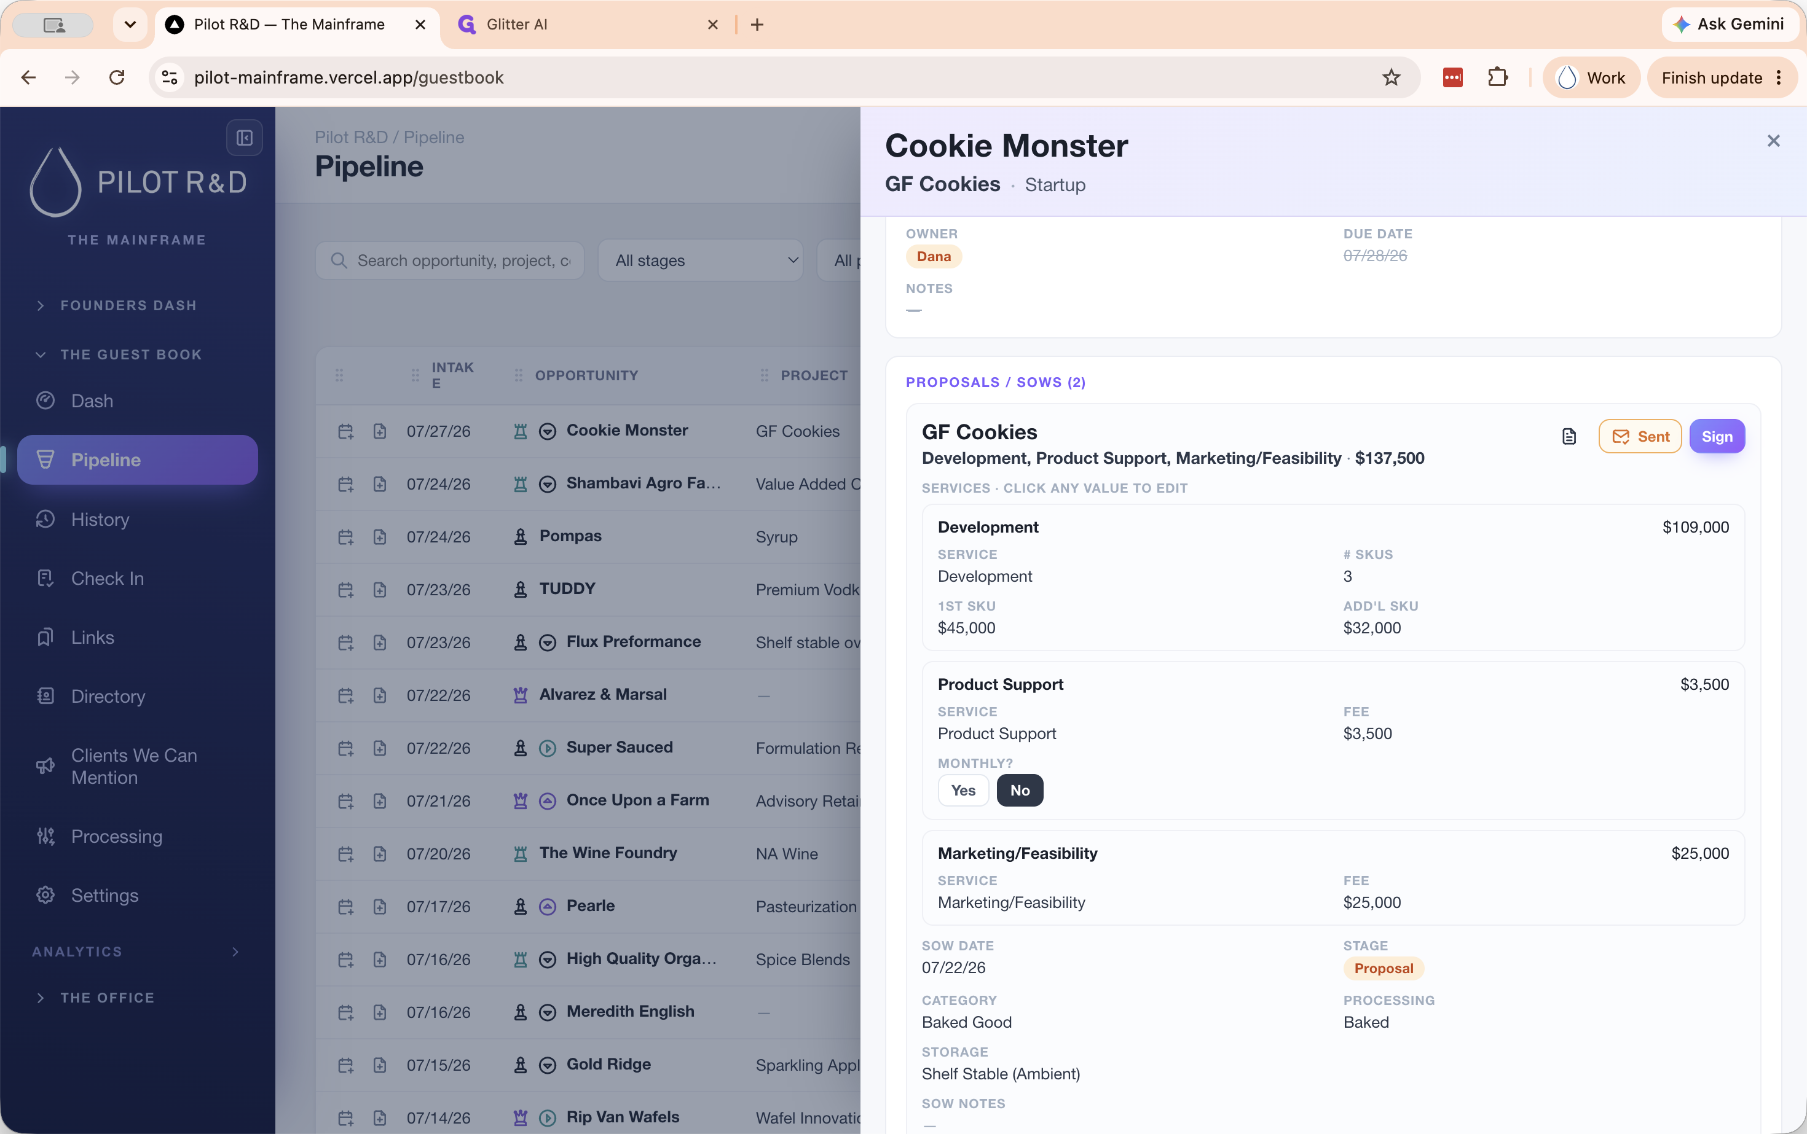Select No for the Monthly option
1807x1134 pixels.
pyautogui.click(x=1019, y=791)
